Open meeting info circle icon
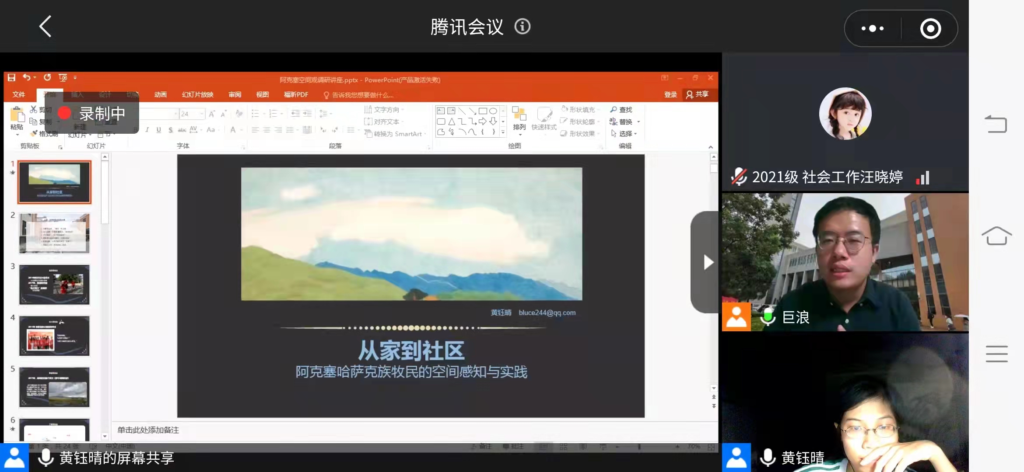 (522, 27)
